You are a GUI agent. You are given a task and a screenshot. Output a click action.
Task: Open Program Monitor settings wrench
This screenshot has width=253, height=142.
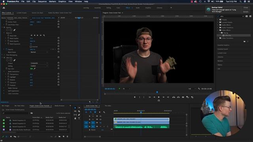(199, 89)
